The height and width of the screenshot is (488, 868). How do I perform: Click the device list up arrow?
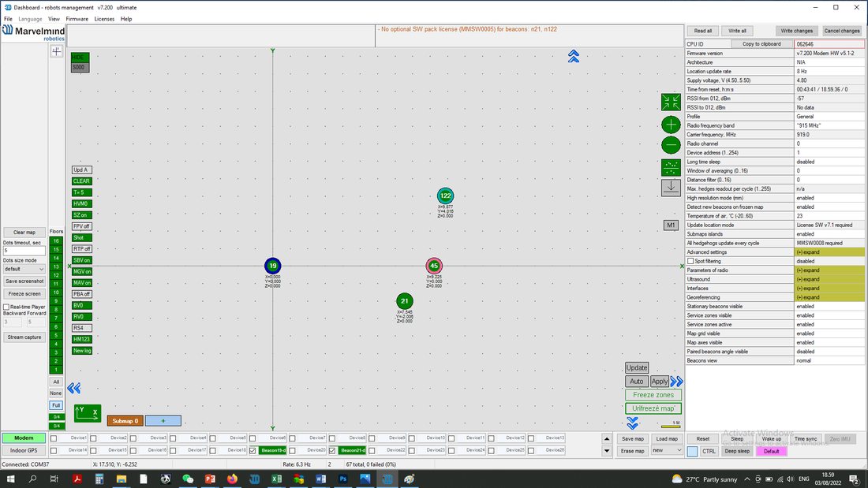pos(607,439)
